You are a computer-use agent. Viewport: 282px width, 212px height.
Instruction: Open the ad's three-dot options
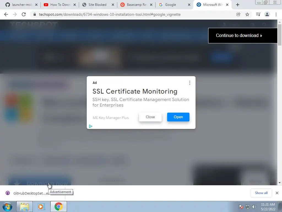[x=189, y=83]
